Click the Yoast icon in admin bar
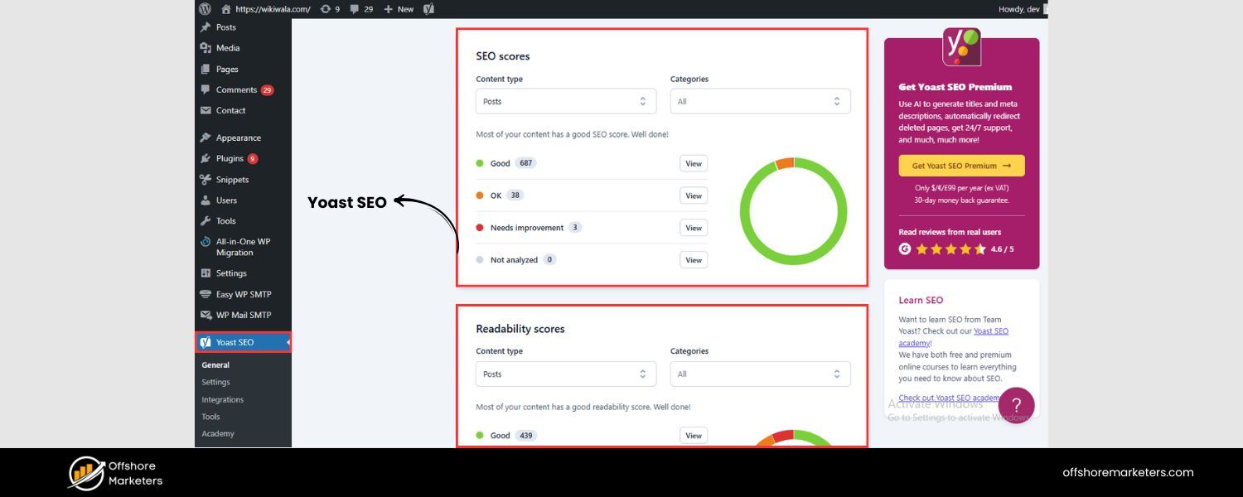The width and height of the screenshot is (1243, 497). [x=428, y=9]
